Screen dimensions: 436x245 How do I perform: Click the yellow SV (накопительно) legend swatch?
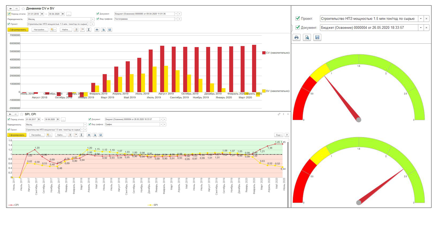click(x=264, y=91)
